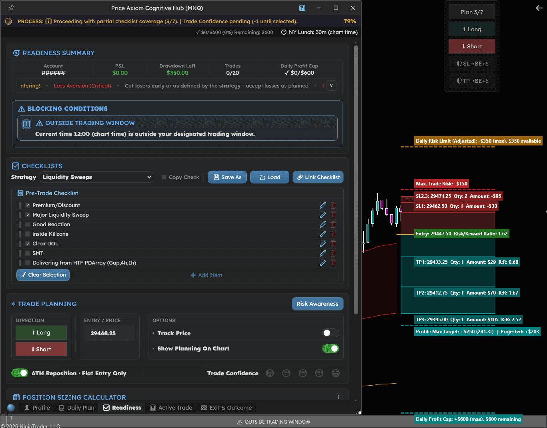The height and width of the screenshot is (428, 547).
Task: Select the middle trade confidence face
Action: (x=303, y=373)
